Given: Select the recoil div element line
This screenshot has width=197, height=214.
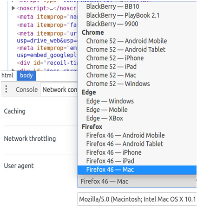Looking at the screenshot, I should pyautogui.click(x=47, y=63).
